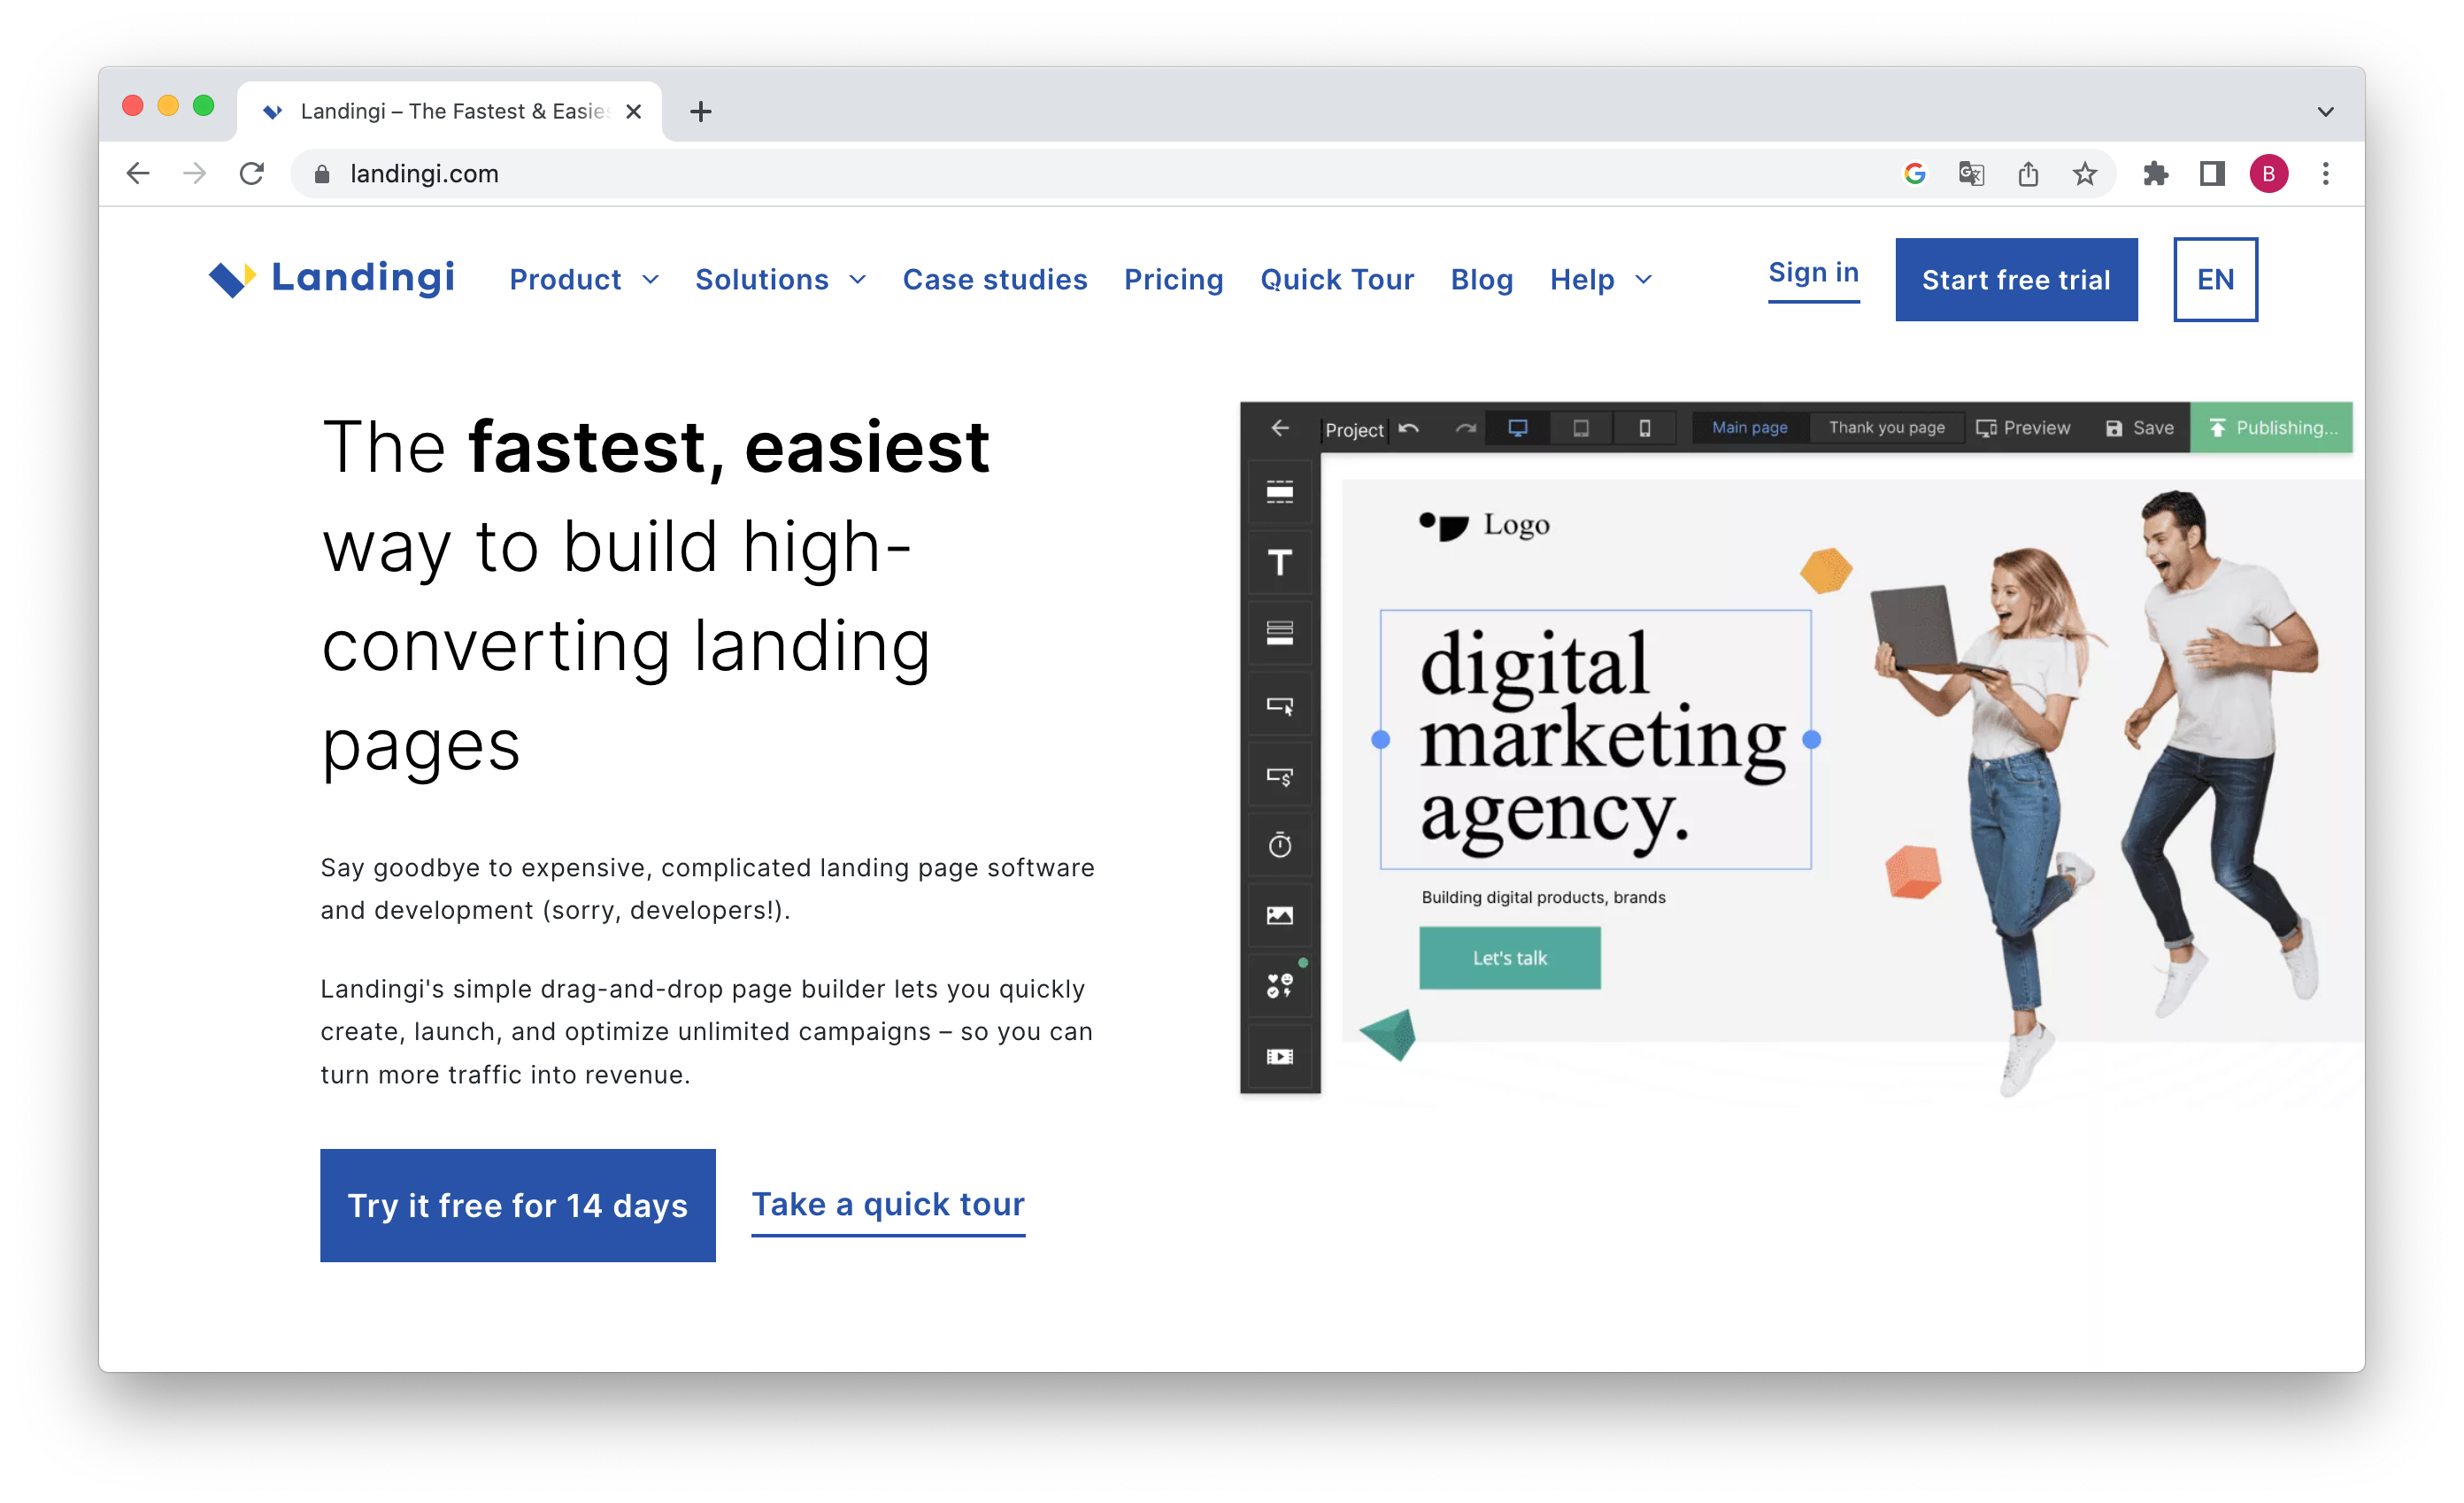This screenshot has height=1503, width=2464.
Task: Click the browser forward arrow
Action: pyautogui.click(x=194, y=174)
